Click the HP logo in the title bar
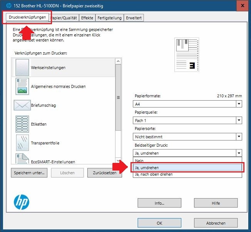Screen dimensions: 251x232 [8, 6]
